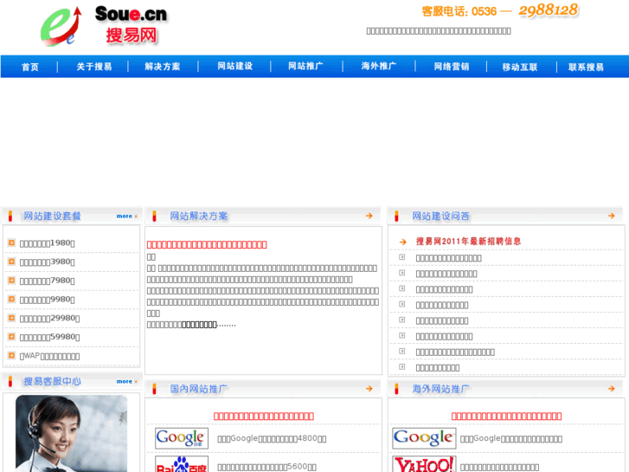Click the orange bullet icon beside 29980 package
The image size is (629, 472).
11,318
